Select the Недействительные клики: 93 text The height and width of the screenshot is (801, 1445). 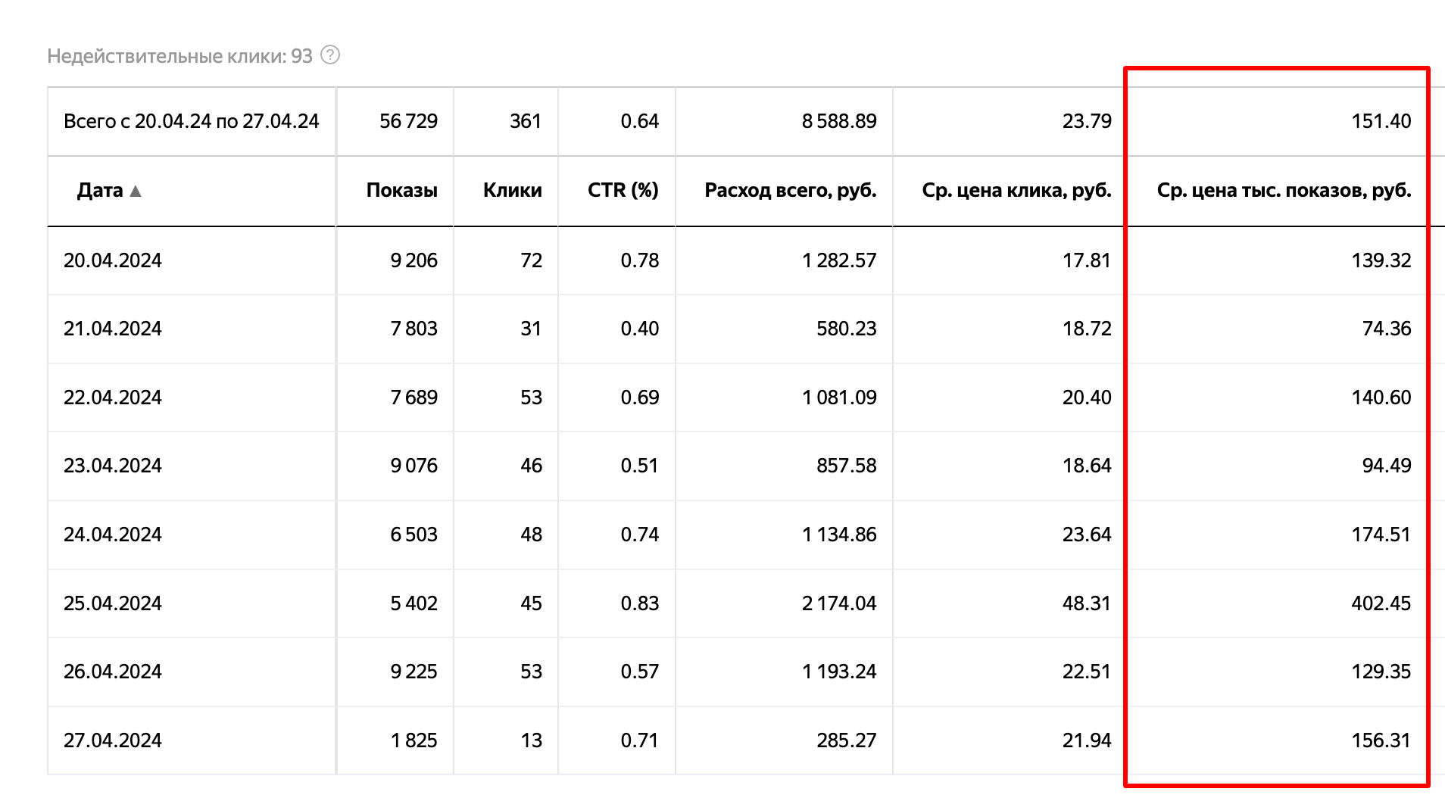[x=179, y=56]
